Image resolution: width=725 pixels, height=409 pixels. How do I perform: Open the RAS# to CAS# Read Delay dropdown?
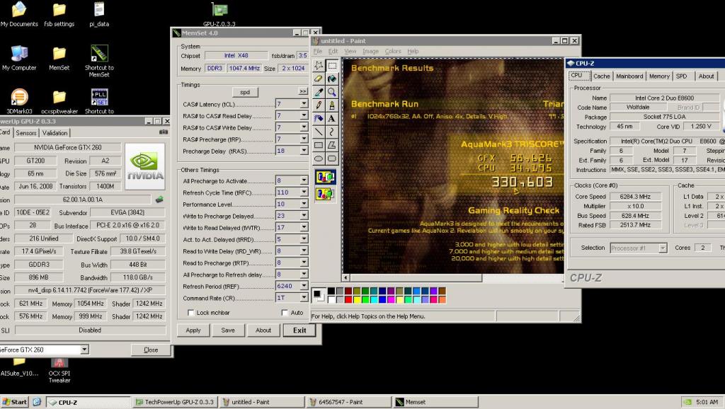304,115
